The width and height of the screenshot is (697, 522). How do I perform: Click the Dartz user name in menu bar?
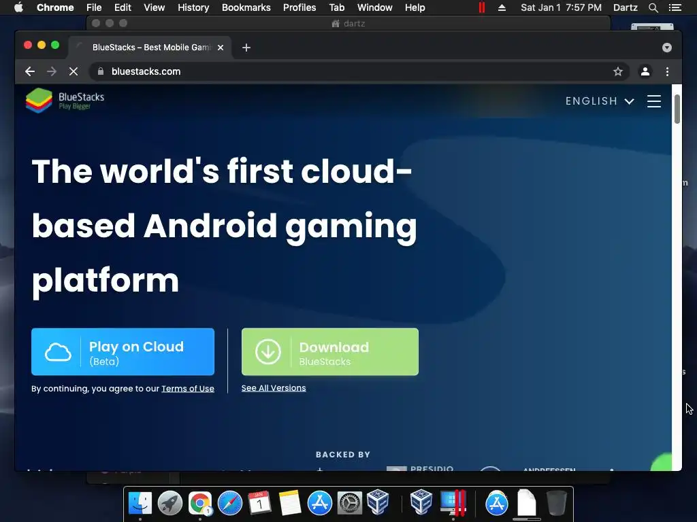(x=626, y=7)
